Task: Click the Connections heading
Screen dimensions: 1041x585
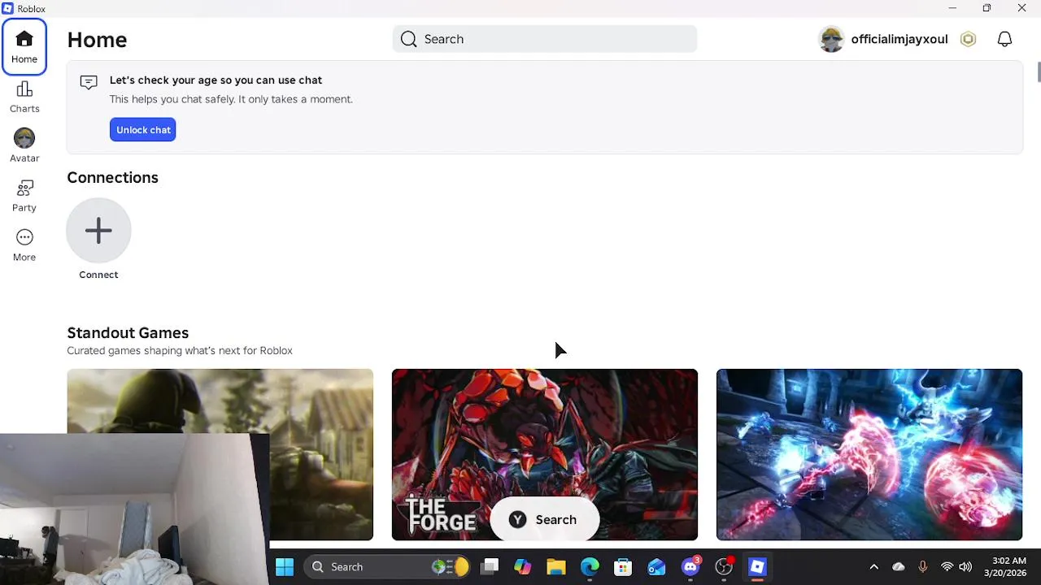Action: click(x=112, y=178)
